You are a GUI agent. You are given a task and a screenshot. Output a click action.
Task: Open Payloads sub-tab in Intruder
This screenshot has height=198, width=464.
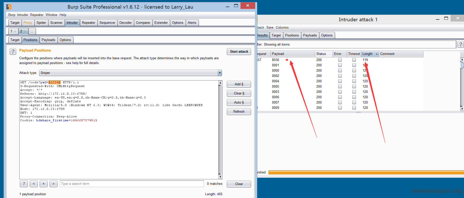(48, 40)
